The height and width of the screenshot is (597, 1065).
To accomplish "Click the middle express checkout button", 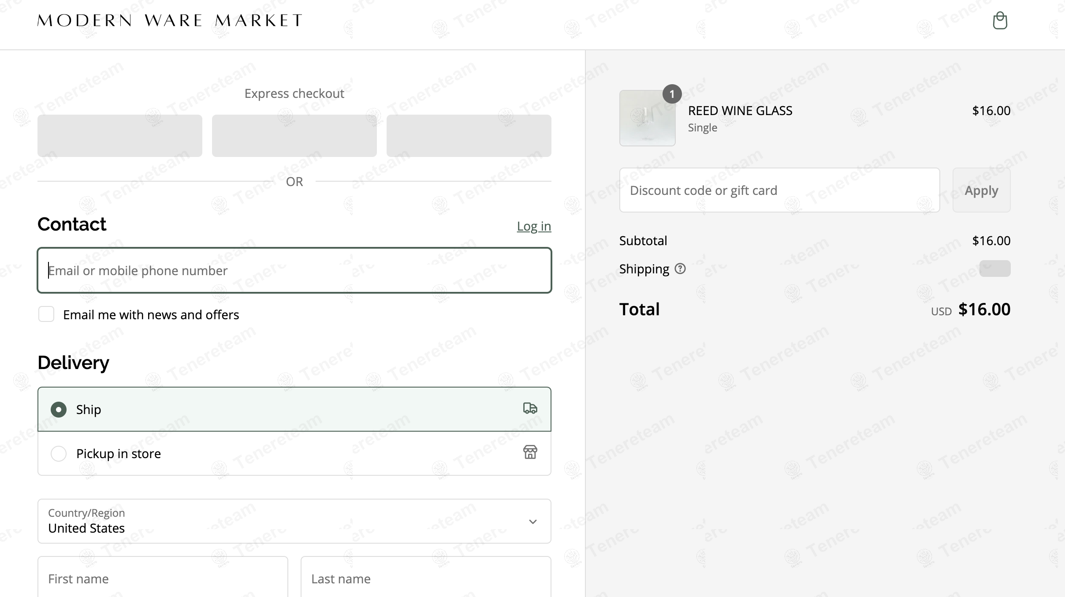I will [x=294, y=136].
